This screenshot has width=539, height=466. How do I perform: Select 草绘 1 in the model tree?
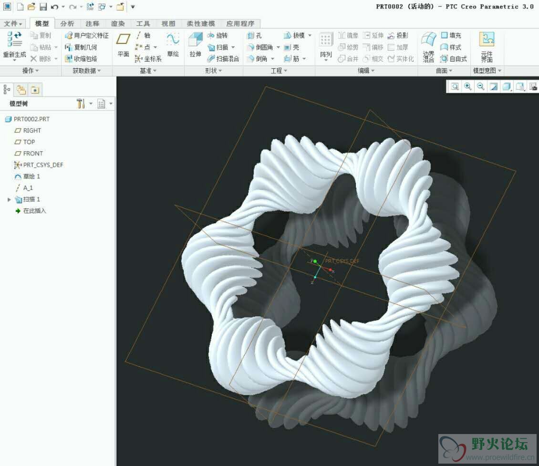(28, 176)
